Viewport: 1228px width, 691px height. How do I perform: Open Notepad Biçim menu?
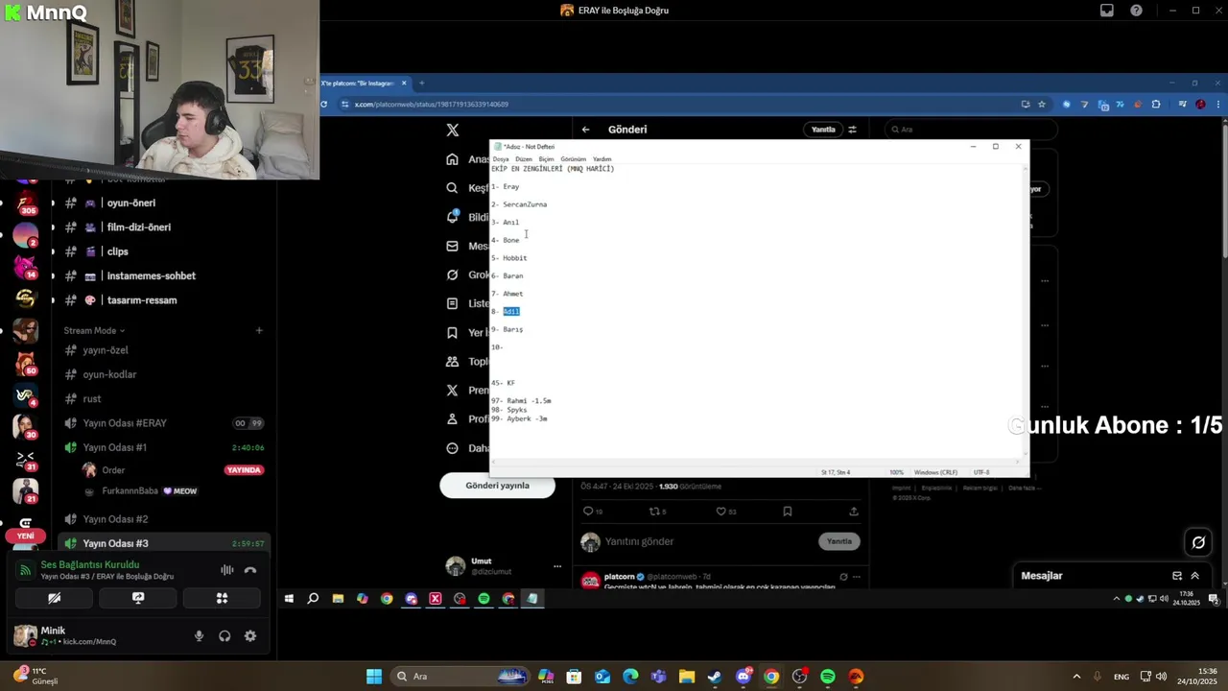[x=546, y=159]
